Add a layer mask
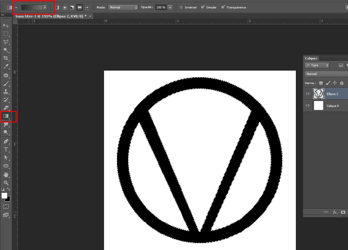 (343, 212)
